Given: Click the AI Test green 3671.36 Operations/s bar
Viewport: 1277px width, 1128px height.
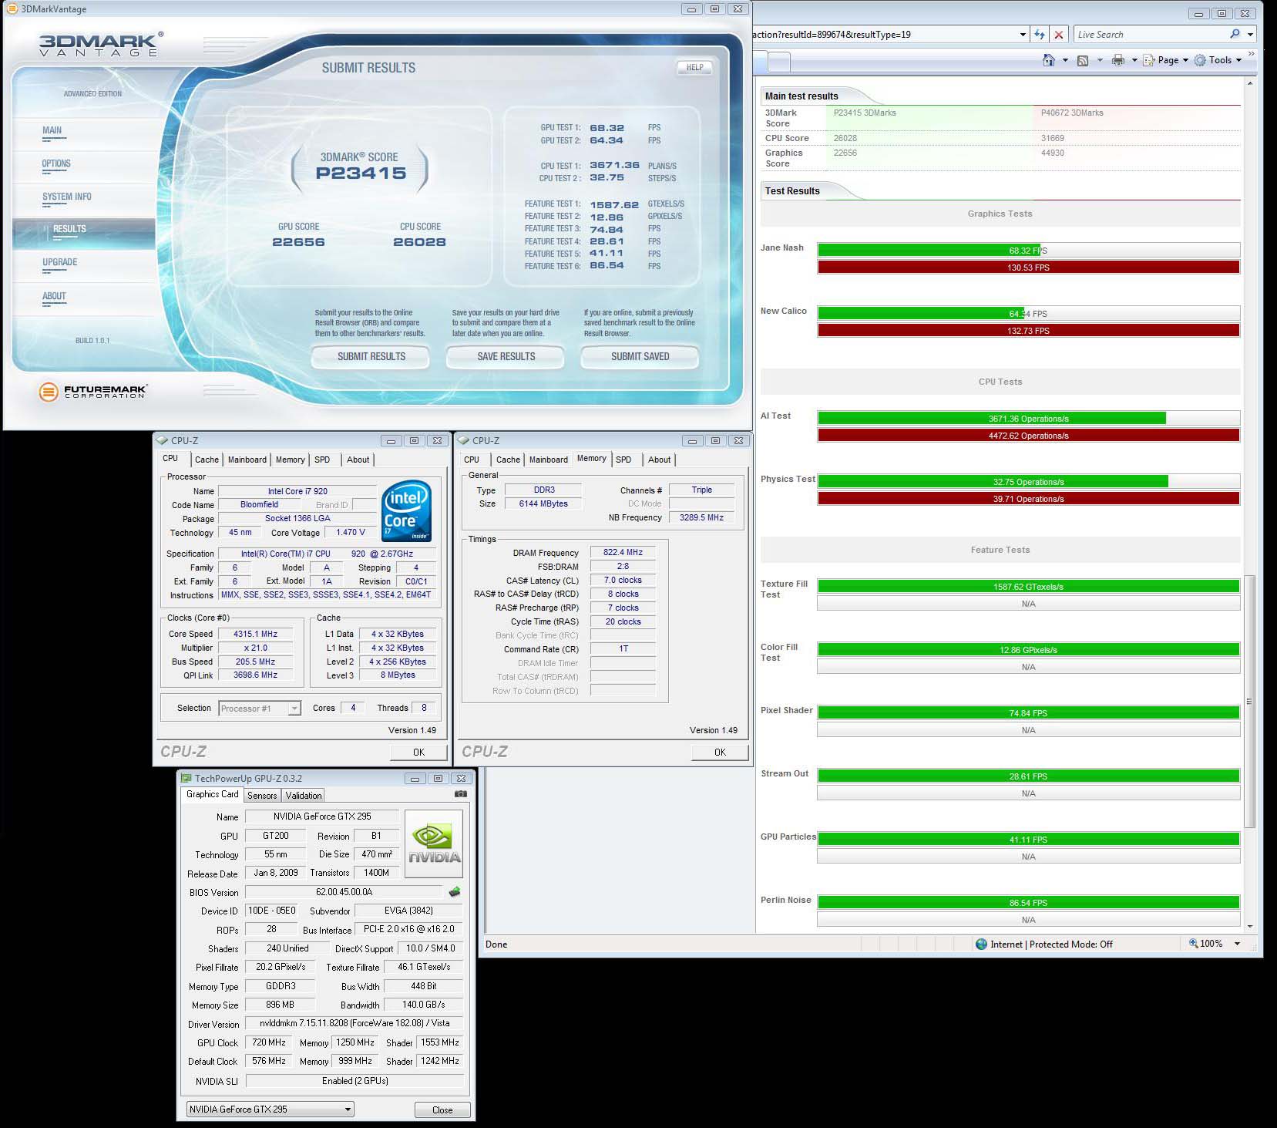Looking at the screenshot, I should pos(992,419).
